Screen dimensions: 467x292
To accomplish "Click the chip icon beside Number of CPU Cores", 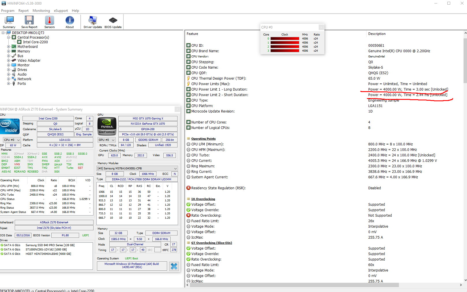I will [x=188, y=122].
